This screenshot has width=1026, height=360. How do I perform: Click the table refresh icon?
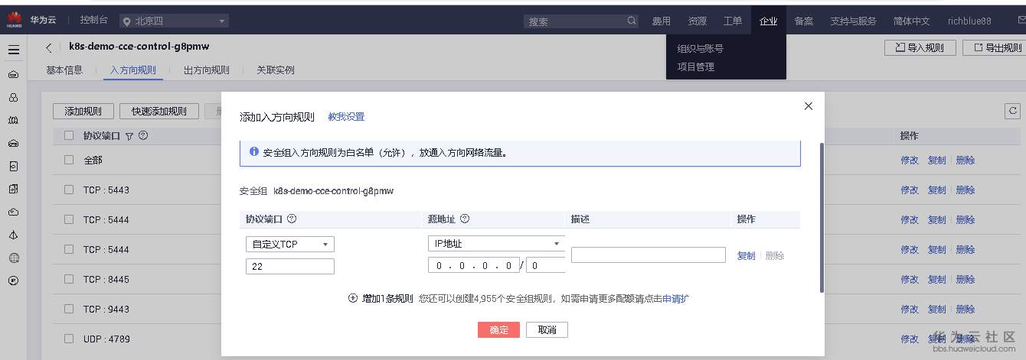[x=1013, y=111]
